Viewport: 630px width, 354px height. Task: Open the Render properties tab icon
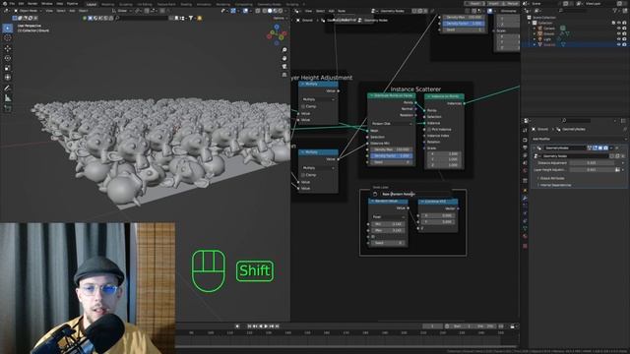[x=525, y=140]
